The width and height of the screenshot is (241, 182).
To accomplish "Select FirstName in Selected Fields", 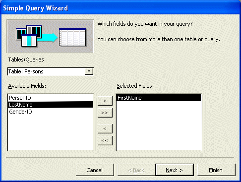I will [159, 98].
